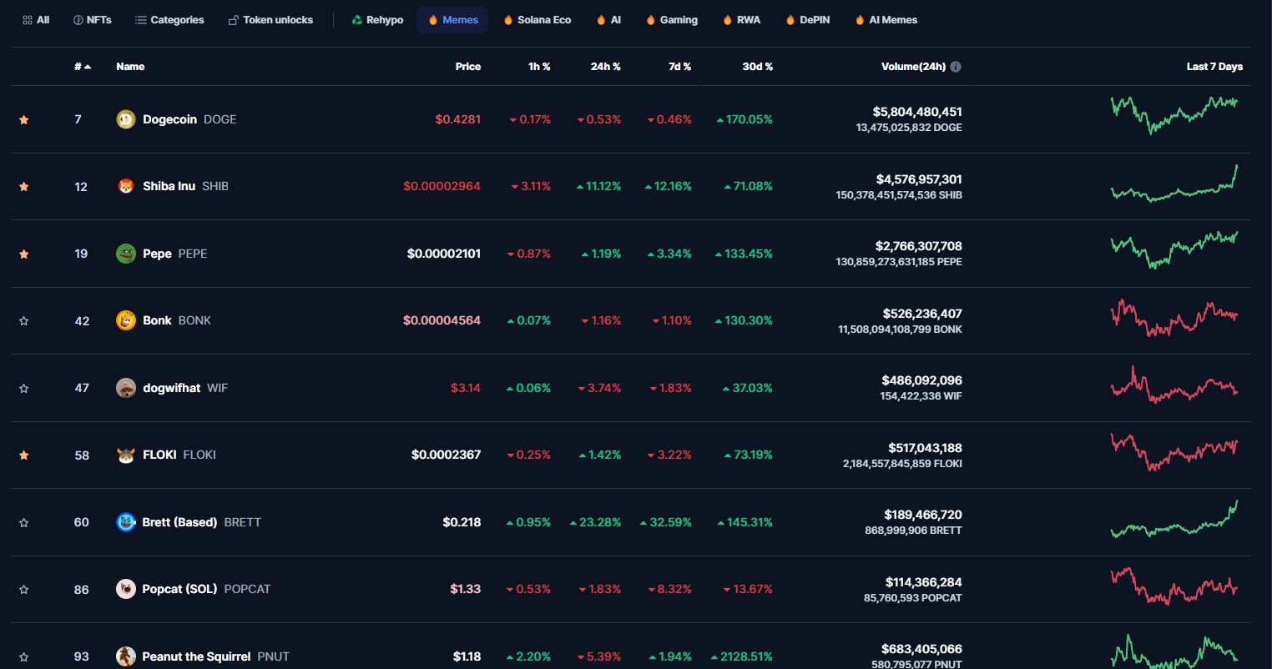Star dogwifhat for the watchlist

click(x=24, y=389)
